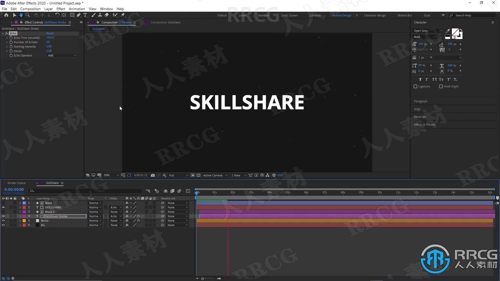
Task: Choose the Eraser tool
Action: coord(107,15)
